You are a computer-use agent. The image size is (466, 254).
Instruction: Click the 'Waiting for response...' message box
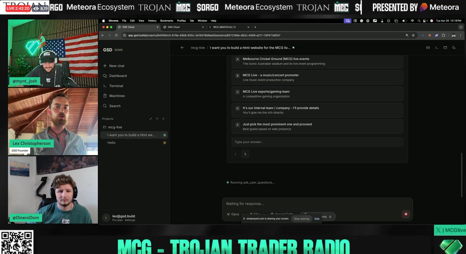(317, 204)
